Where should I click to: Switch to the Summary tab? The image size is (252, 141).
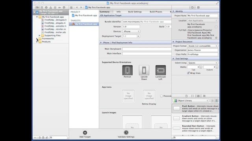pyautogui.click(x=104, y=12)
